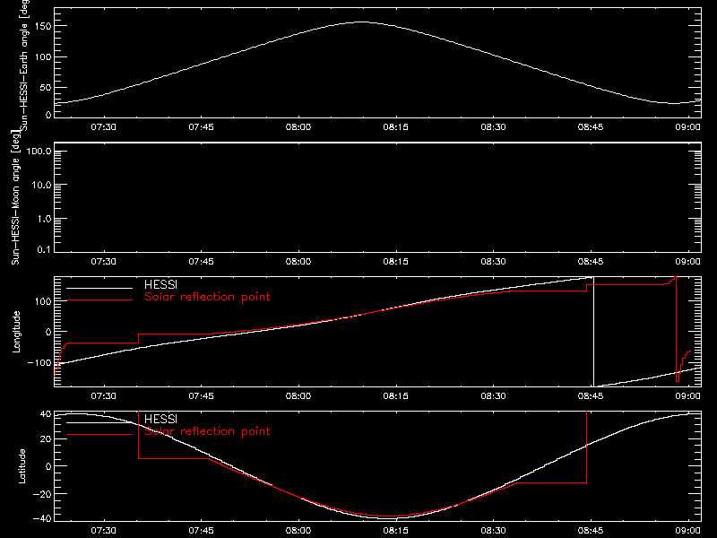The height and width of the screenshot is (538, 717).
Task: Click the 0.1 tick label on Moon angle axis
Action: [44, 249]
